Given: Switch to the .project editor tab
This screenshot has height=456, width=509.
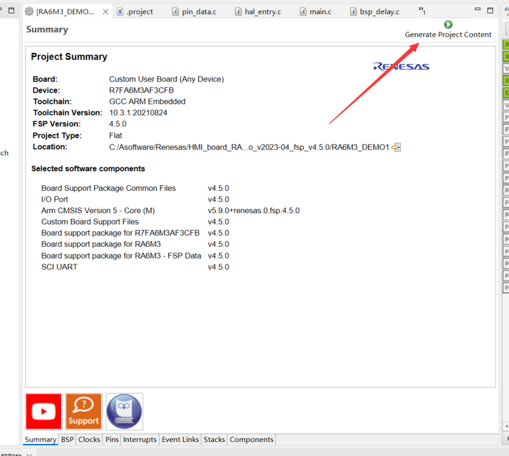Looking at the screenshot, I should [x=135, y=12].
